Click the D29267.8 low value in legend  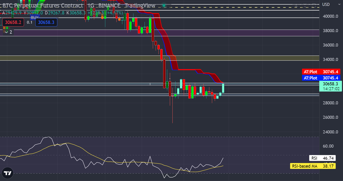(54, 13)
